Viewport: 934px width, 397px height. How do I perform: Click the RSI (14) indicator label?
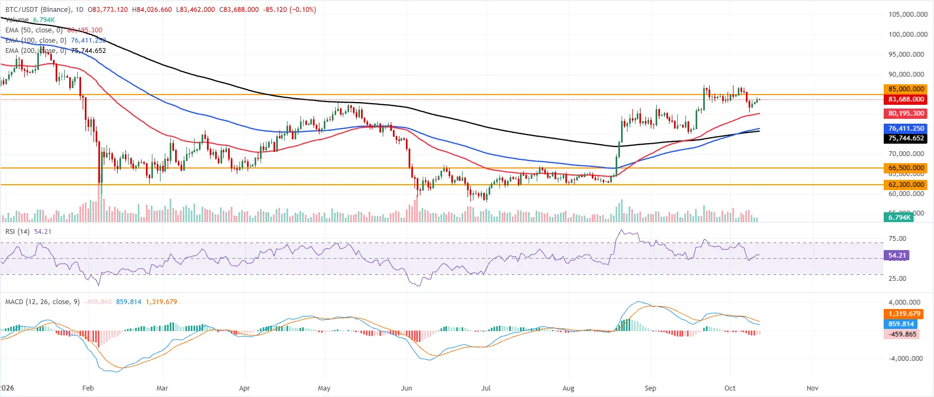click(x=17, y=232)
